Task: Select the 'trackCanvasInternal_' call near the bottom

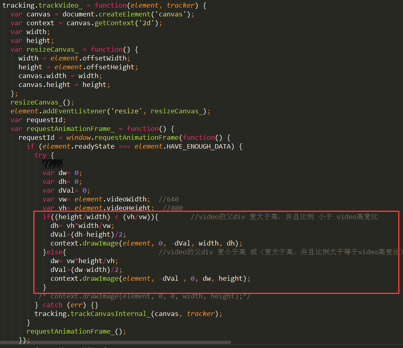Action: (x=112, y=313)
